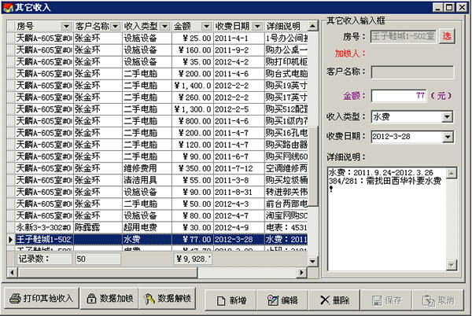Select the 陈霞霞 超用电费 row

click(x=157, y=226)
